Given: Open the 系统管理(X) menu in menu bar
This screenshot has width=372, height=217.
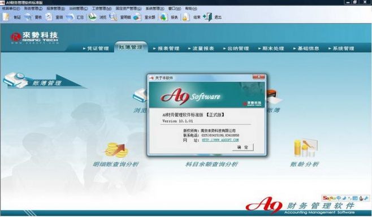Looking at the screenshot, I should [155, 8].
